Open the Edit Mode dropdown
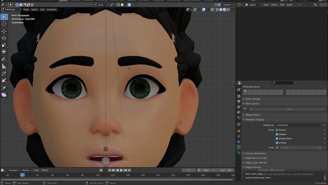This screenshot has width=328, height=185. coord(12,10)
